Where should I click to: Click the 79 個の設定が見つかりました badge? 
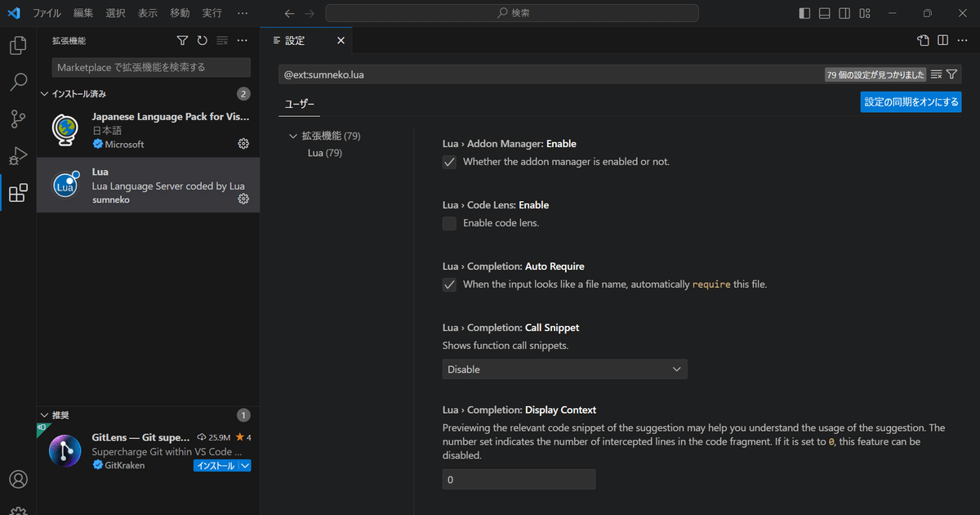point(875,74)
